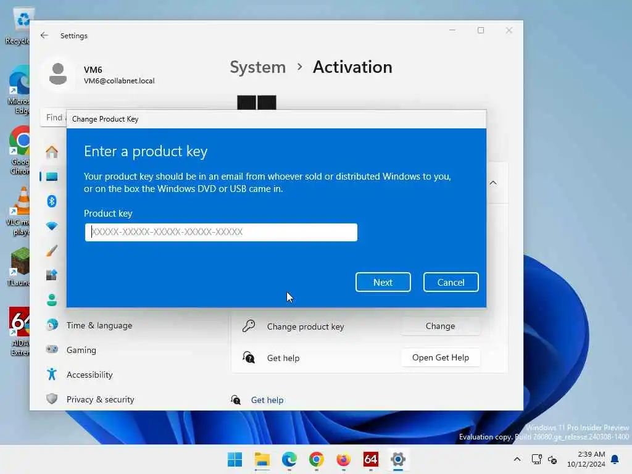This screenshot has height=474, width=632.
Task: Click the VM6 account profile picture
Action: [58, 74]
